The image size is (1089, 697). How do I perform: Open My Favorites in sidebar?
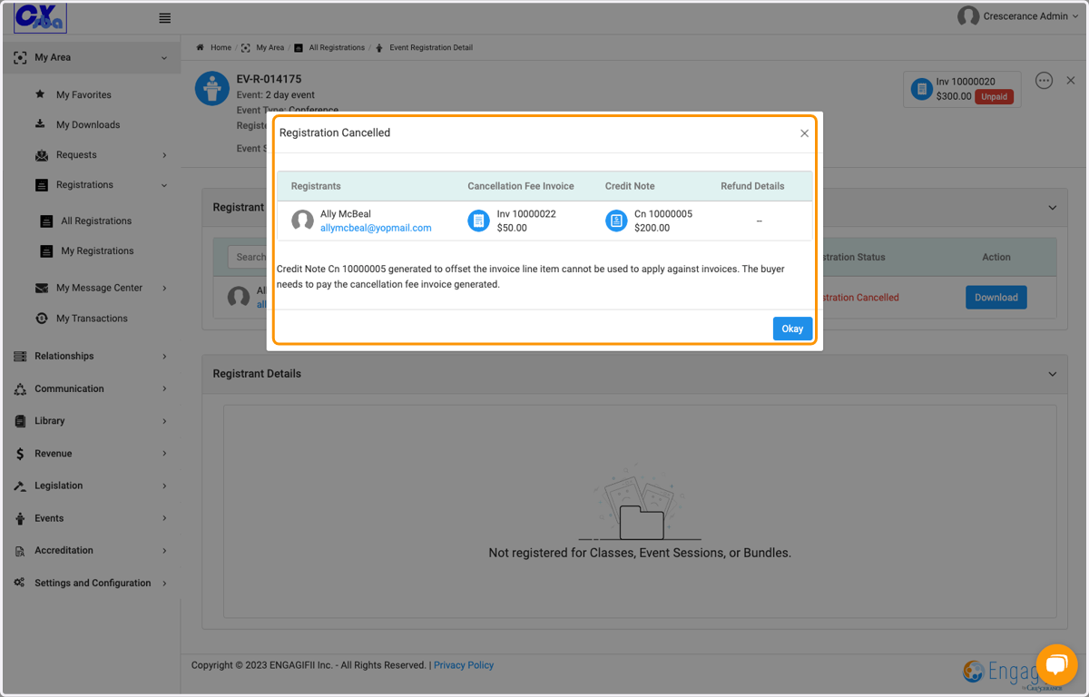click(83, 94)
